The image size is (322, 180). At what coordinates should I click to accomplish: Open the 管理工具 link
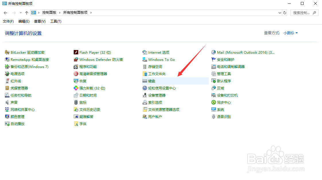[224, 74]
